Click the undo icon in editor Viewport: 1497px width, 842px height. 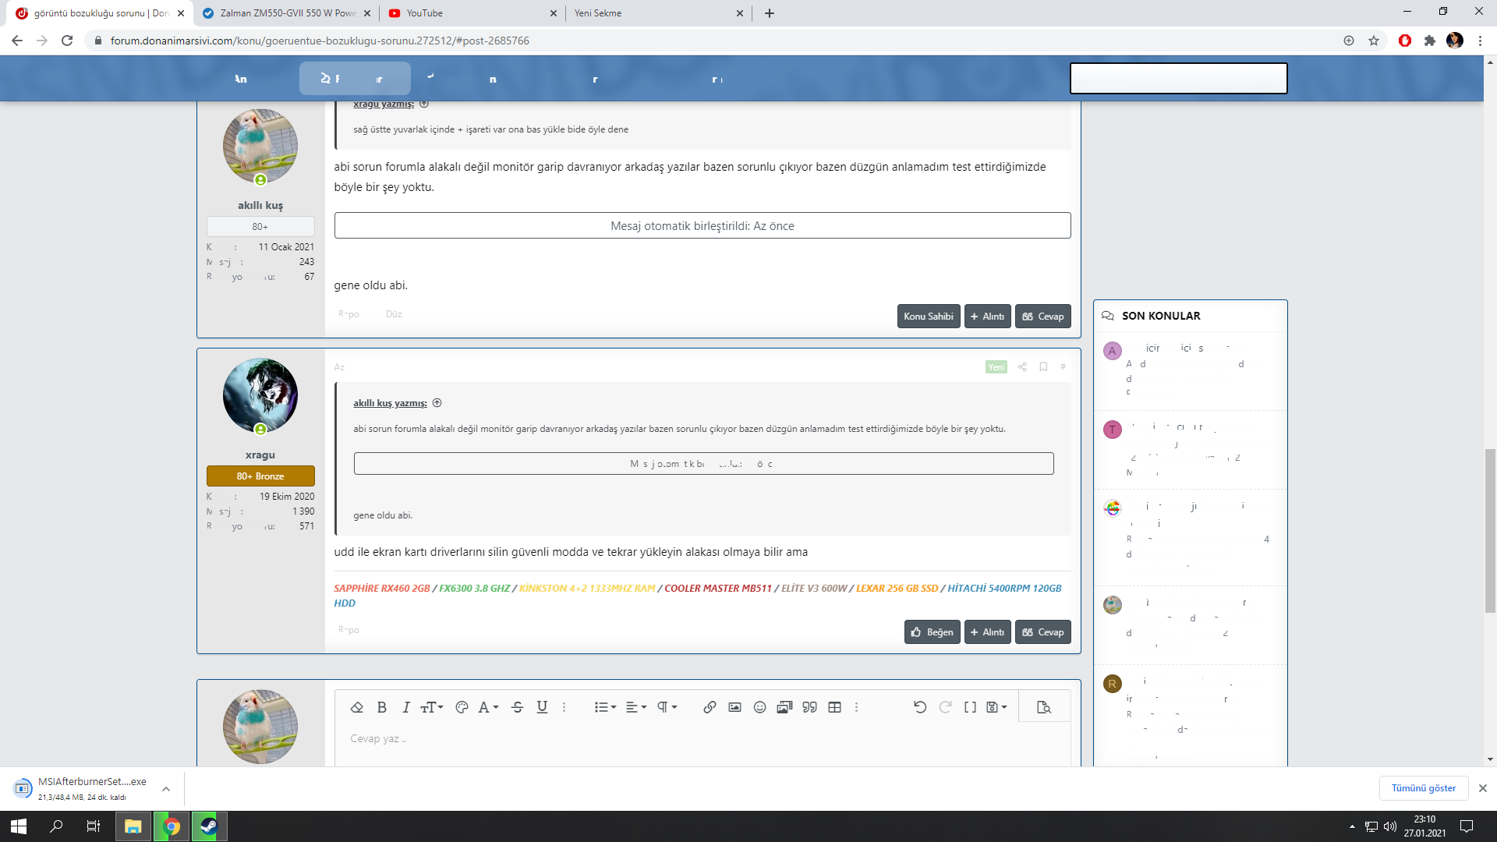click(x=920, y=707)
